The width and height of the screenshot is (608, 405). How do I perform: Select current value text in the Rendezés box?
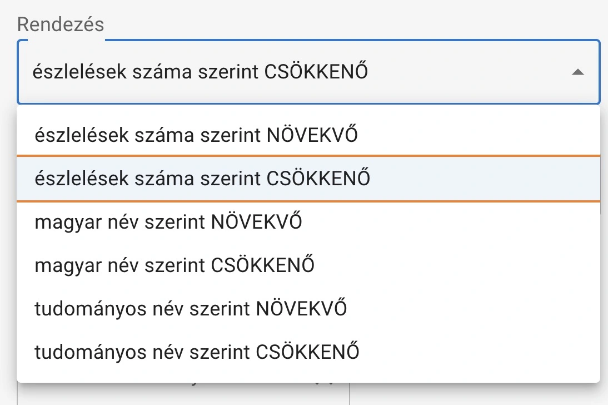click(200, 72)
